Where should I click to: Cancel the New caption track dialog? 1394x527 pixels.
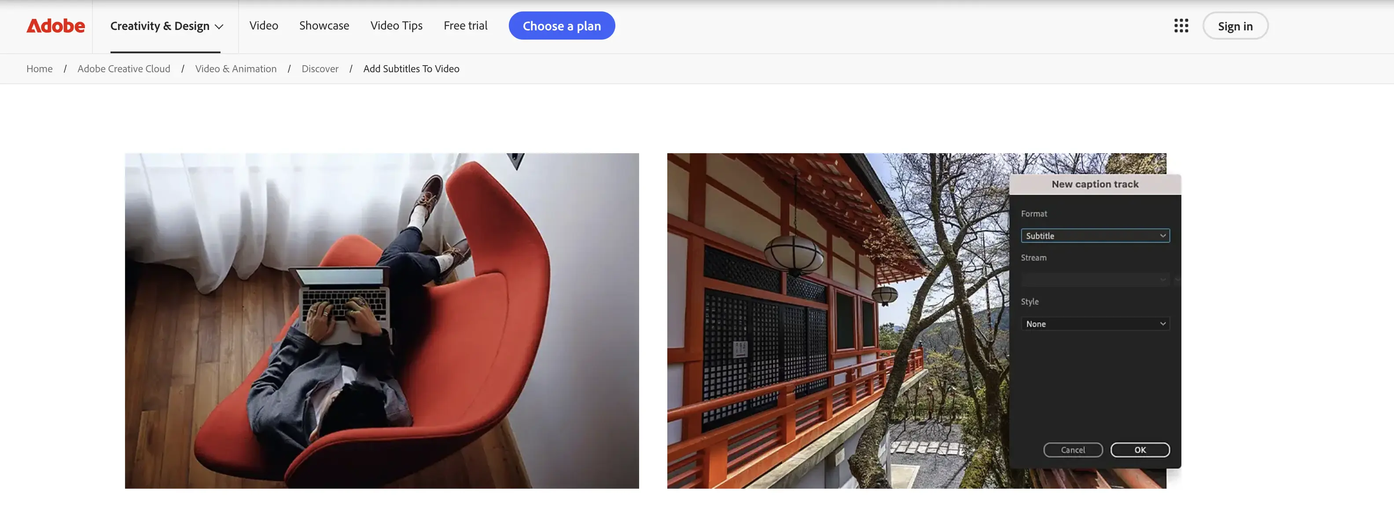click(1073, 450)
